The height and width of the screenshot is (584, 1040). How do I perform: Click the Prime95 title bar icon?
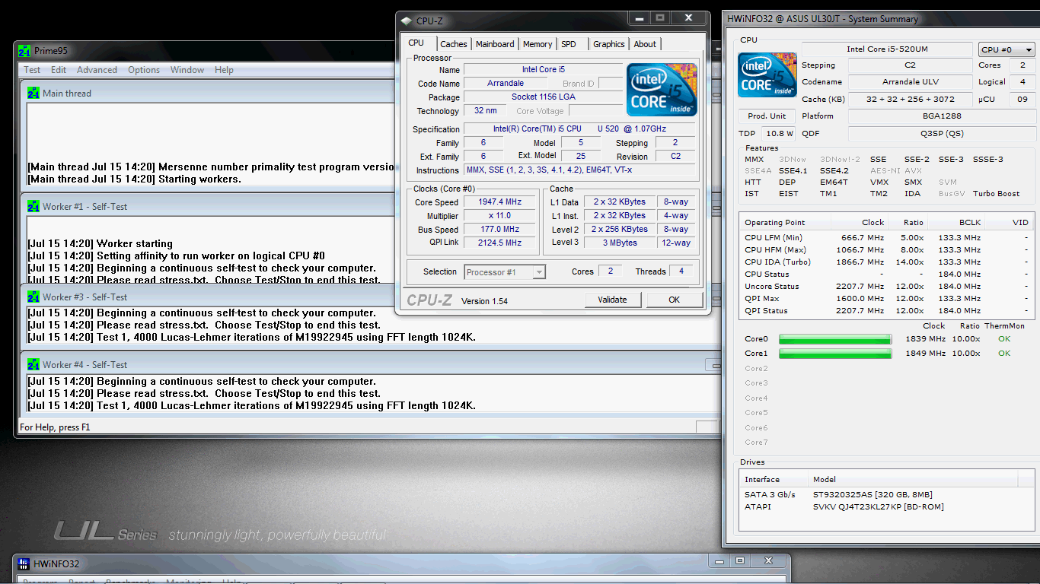tap(24, 51)
